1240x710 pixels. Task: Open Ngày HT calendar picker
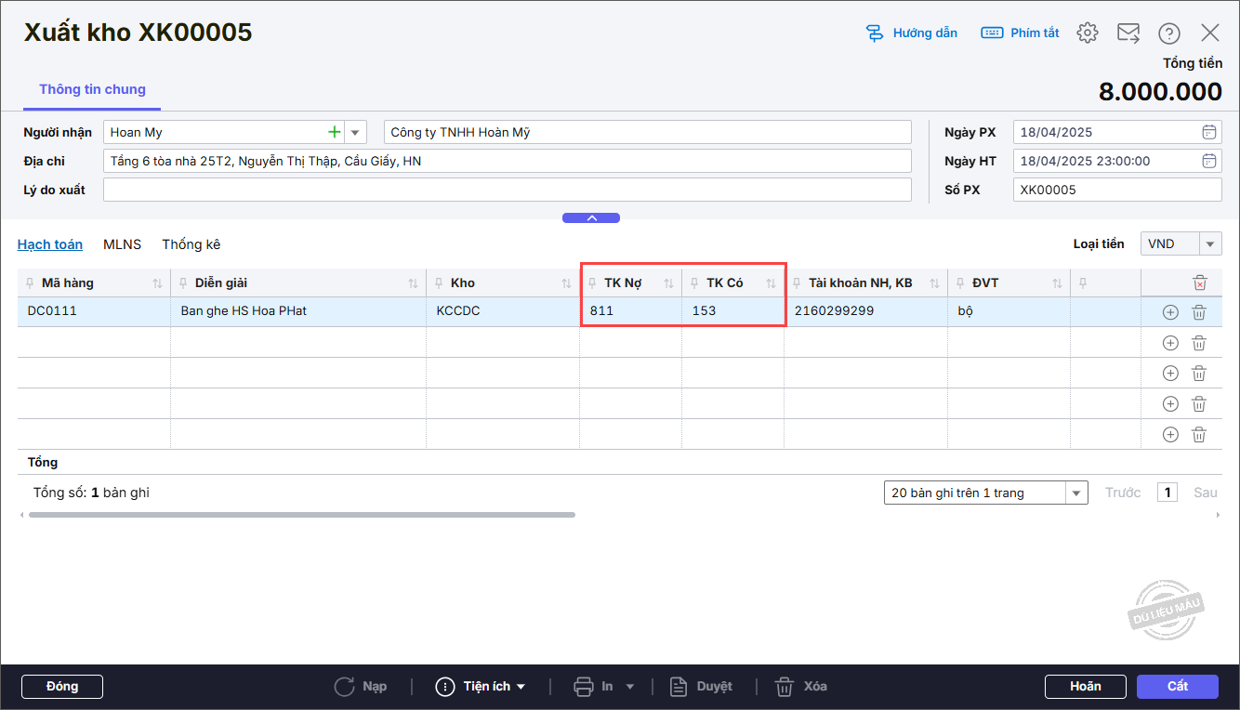pos(1208,161)
